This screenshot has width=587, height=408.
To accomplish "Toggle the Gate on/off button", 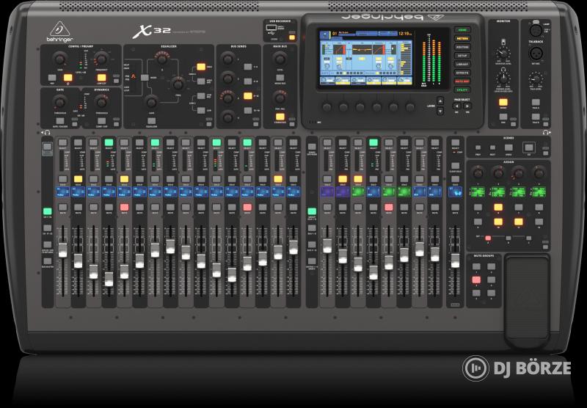I will pos(60,121).
